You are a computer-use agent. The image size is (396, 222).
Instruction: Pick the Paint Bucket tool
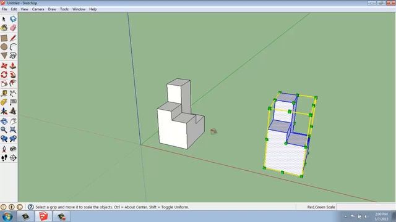coord(4,28)
